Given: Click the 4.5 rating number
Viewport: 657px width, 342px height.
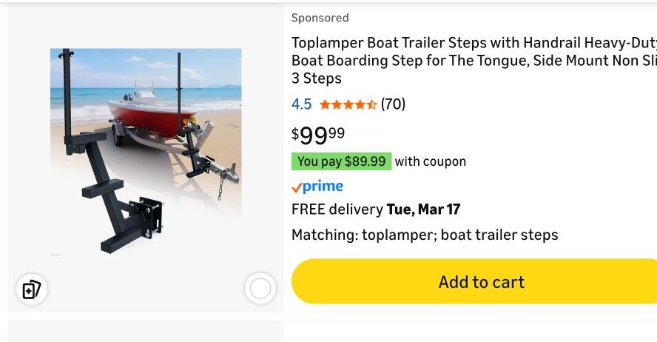Looking at the screenshot, I should (301, 104).
